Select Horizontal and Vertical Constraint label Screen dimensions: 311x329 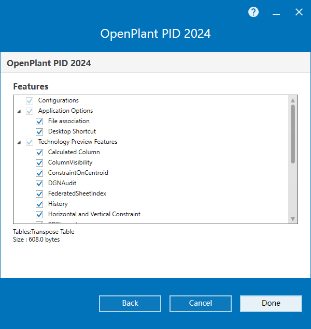[94, 214]
